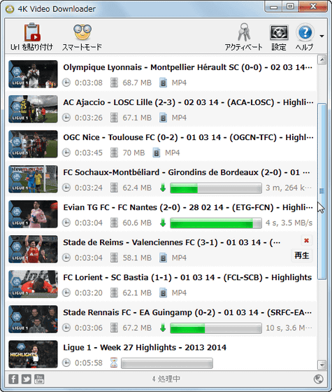Screen dimensions: 332x392
Task: Open the アクティベート activation keys icon
Action: click(244, 36)
